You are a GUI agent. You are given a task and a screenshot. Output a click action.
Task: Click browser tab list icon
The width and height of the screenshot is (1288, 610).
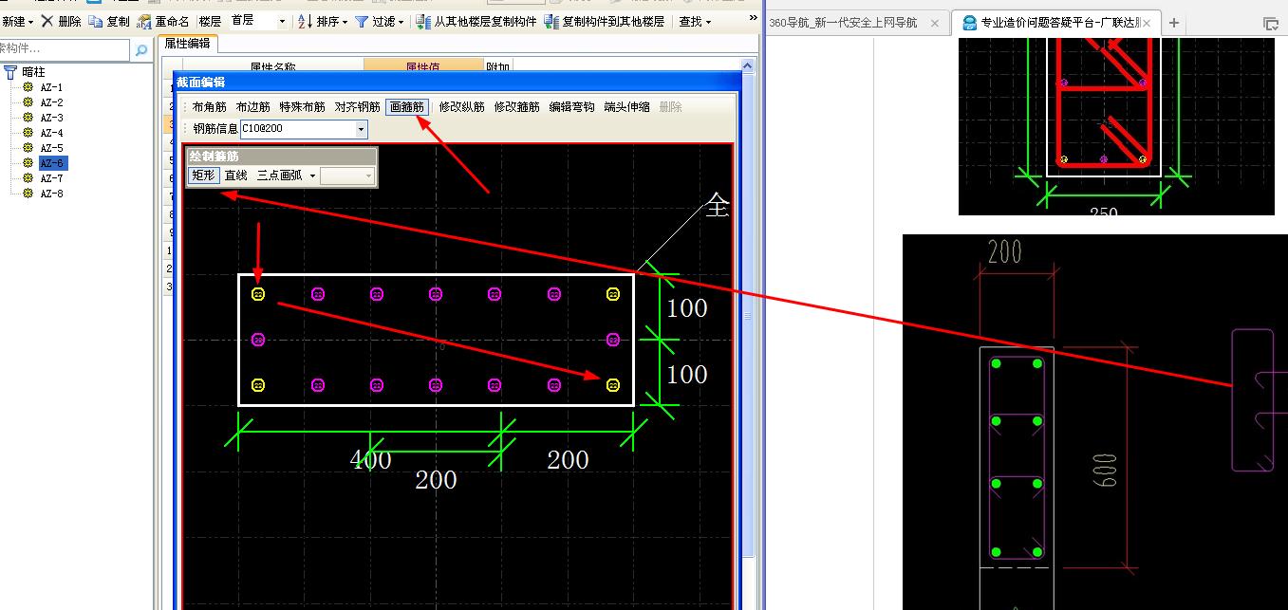click(x=1271, y=24)
